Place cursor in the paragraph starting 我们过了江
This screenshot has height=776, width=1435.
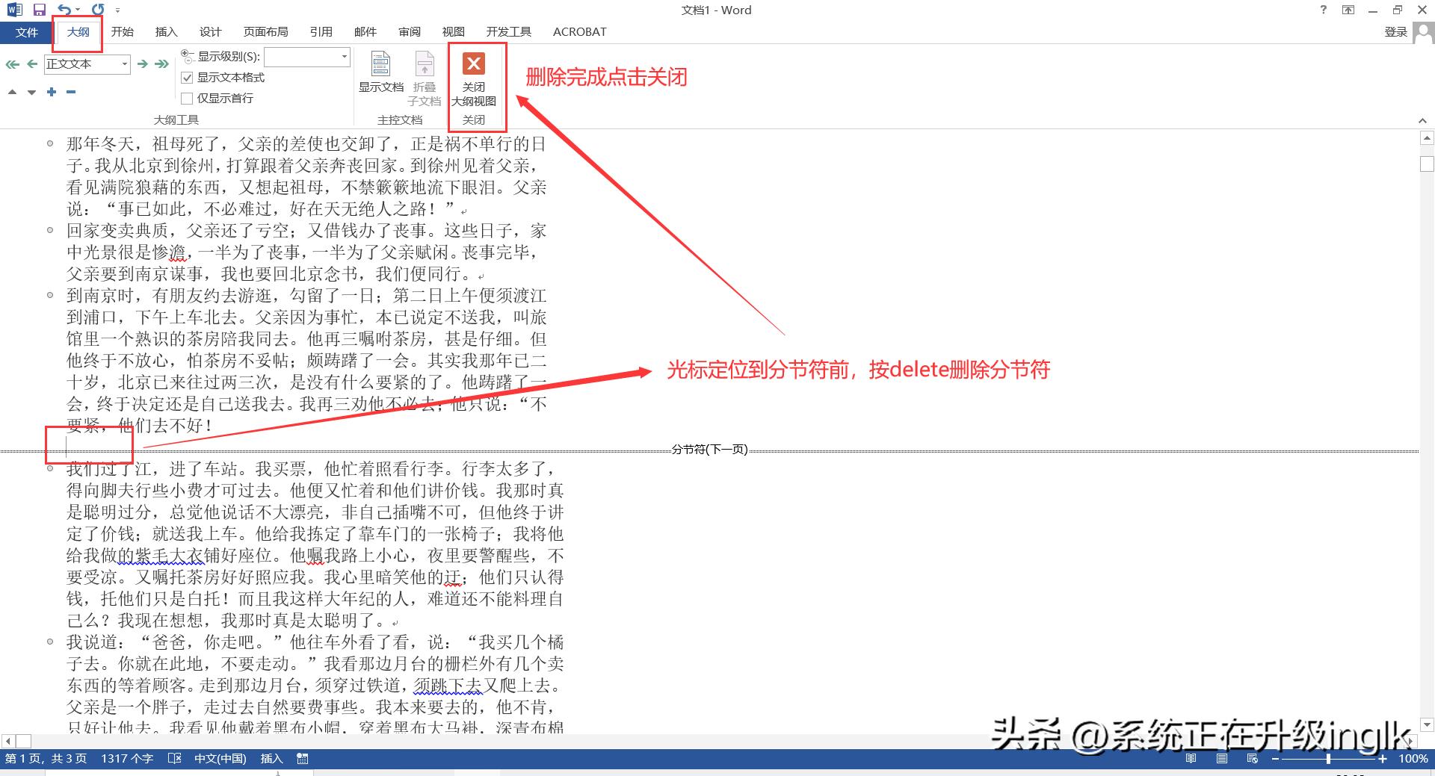(315, 544)
